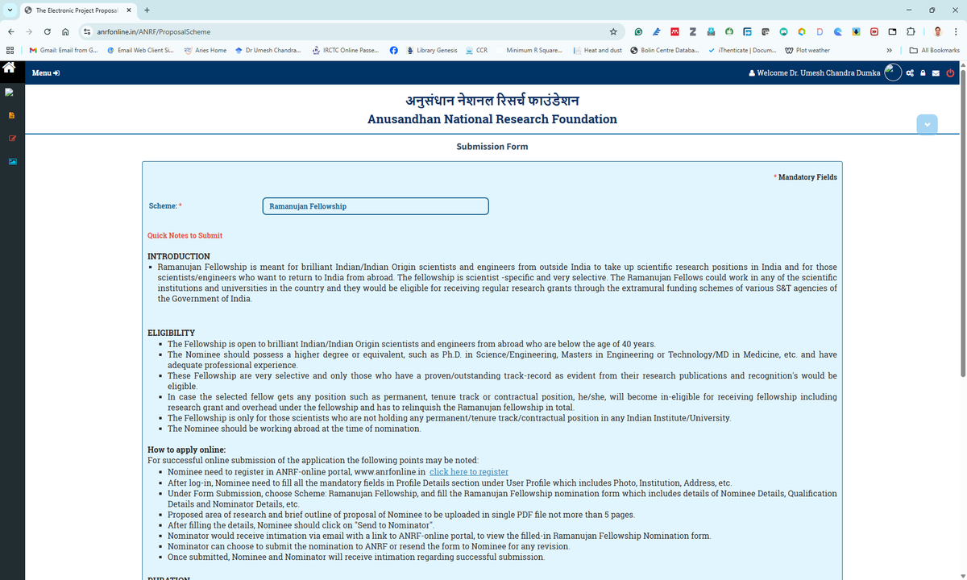This screenshot has height=580, width=967.
Task: Close The Electronic Project Proposal tab
Action: pyautogui.click(x=129, y=10)
